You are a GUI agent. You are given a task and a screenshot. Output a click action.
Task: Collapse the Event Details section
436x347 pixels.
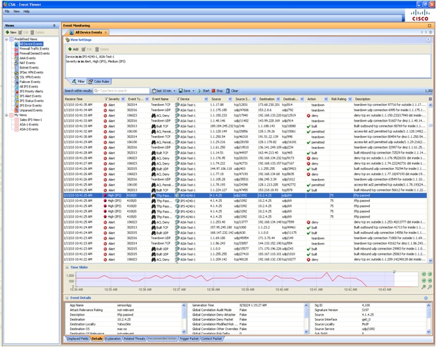(x=67, y=298)
